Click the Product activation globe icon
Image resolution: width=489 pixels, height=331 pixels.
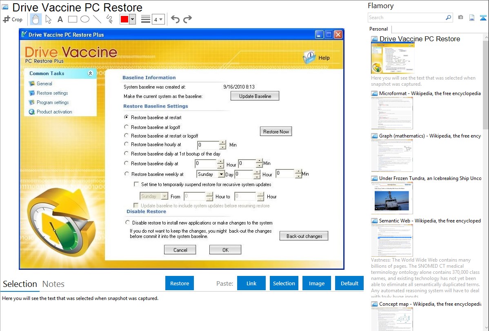click(x=32, y=112)
